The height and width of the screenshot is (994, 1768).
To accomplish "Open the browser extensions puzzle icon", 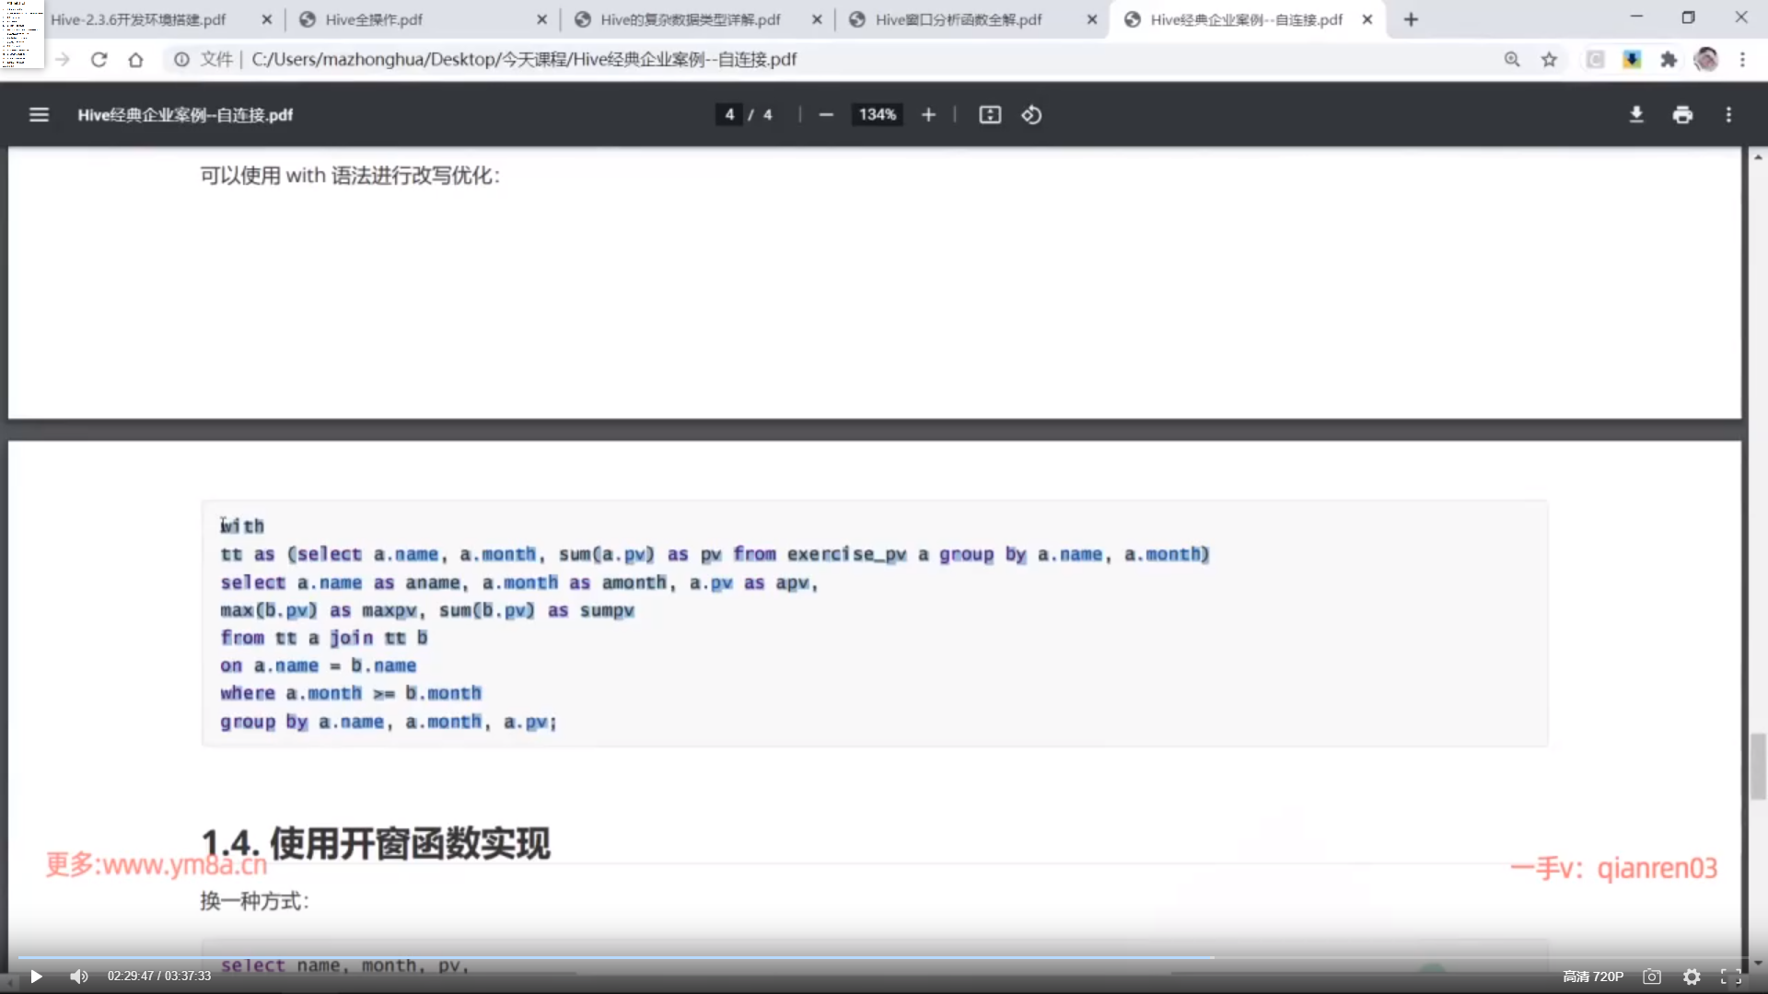I will click(1669, 60).
